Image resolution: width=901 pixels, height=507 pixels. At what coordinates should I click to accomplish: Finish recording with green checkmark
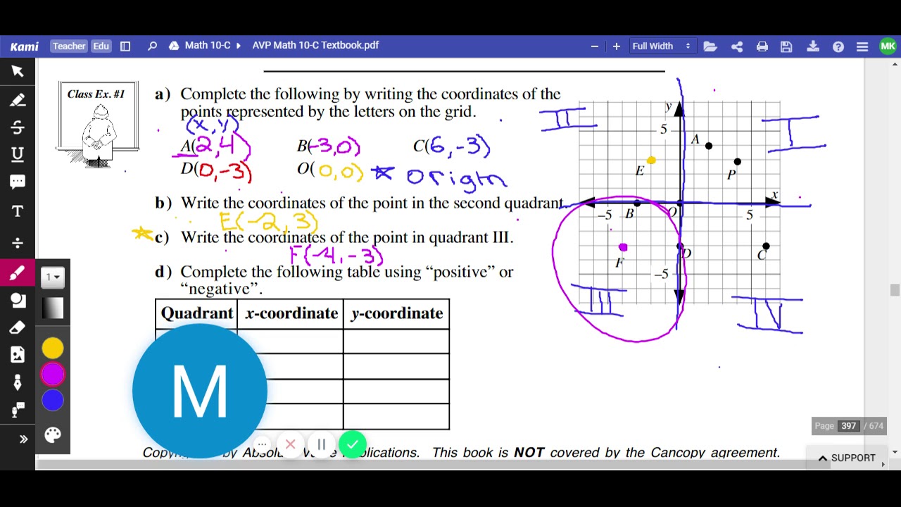[353, 444]
